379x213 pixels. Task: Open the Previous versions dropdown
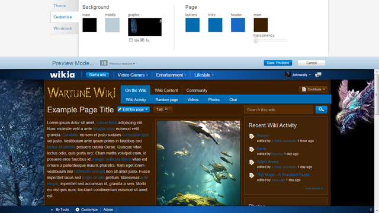pos(122,64)
